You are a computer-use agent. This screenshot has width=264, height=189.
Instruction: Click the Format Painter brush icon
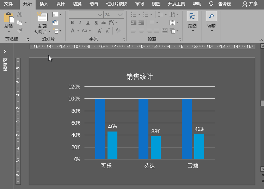(x=20, y=30)
